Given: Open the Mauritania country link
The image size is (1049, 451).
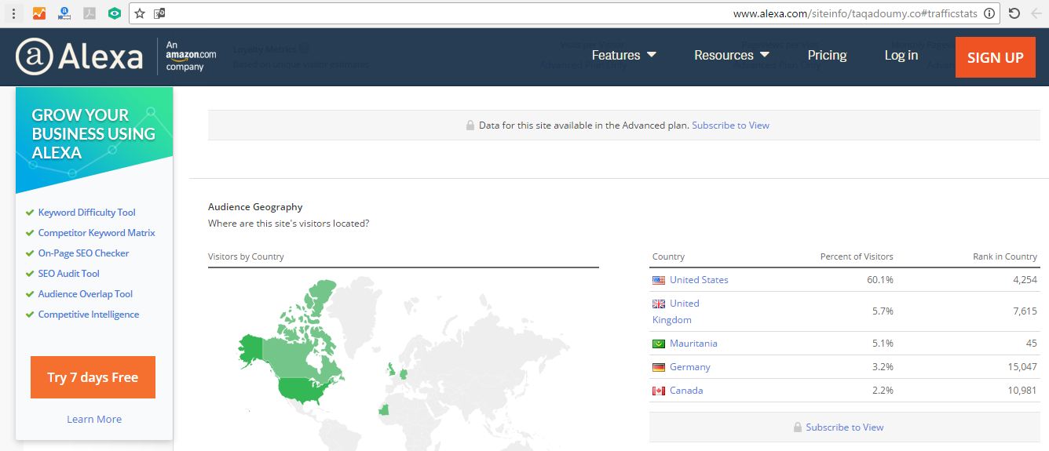Looking at the screenshot, I should click(693, 344).
